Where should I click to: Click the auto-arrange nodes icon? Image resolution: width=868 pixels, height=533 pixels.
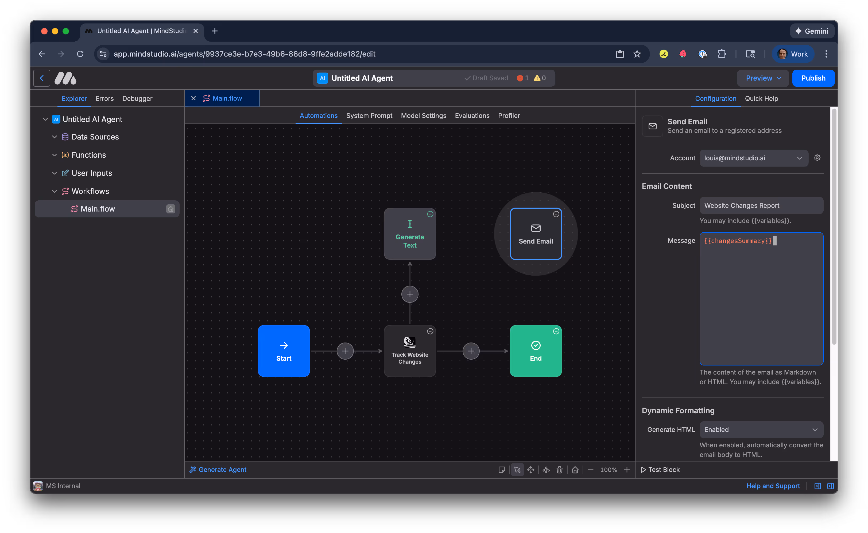546,470
